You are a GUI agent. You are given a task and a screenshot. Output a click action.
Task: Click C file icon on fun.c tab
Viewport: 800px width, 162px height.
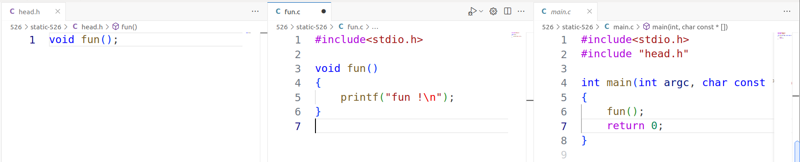[x=279, y=12]
